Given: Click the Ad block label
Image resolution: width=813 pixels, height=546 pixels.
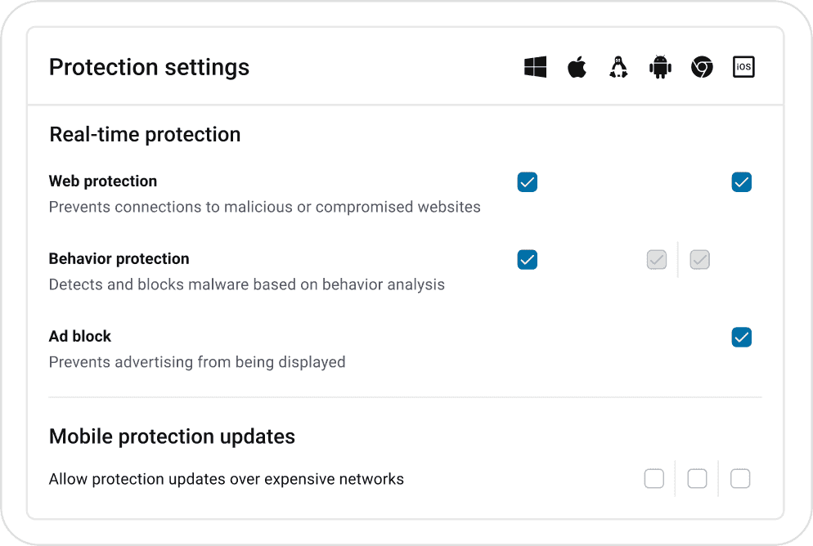Looking at the screenshot, I should coord(80,337).
